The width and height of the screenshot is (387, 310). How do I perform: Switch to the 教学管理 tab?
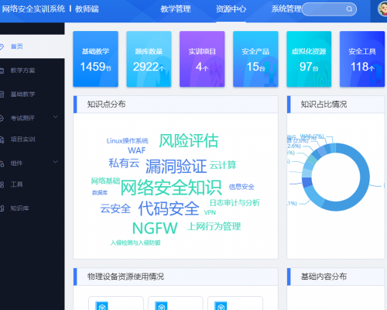click(176, 9)
